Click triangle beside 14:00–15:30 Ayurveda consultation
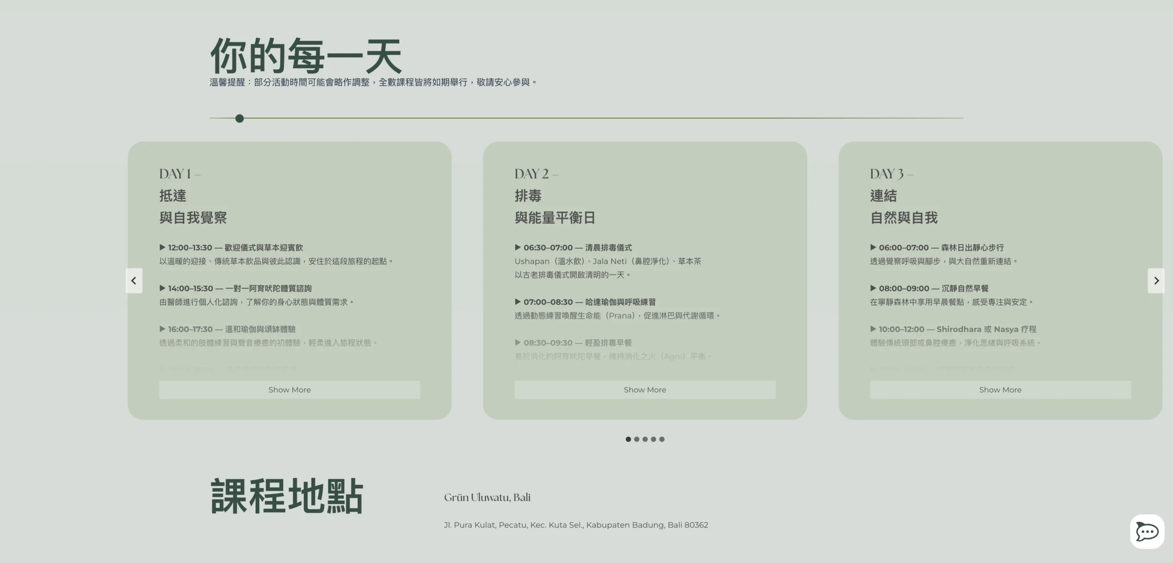1173x563 pixels. (162, 288)
